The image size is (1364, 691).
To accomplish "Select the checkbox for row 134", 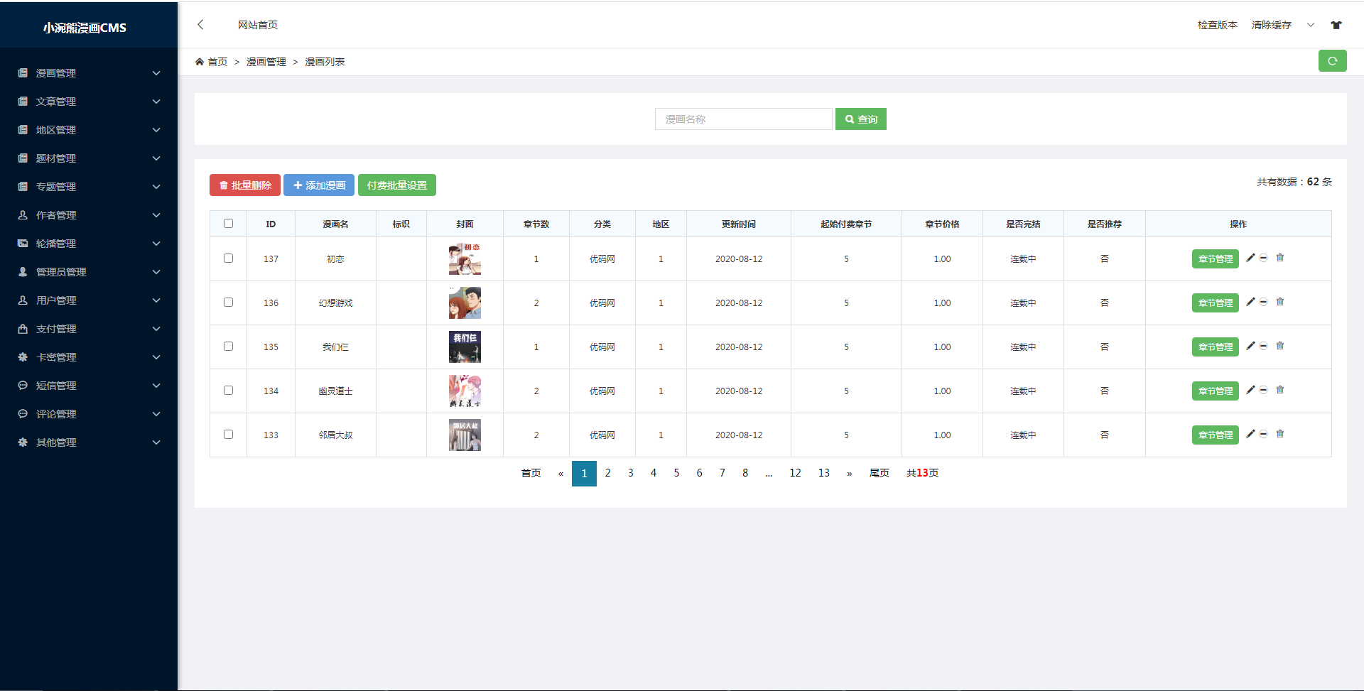I will (228, 391).
